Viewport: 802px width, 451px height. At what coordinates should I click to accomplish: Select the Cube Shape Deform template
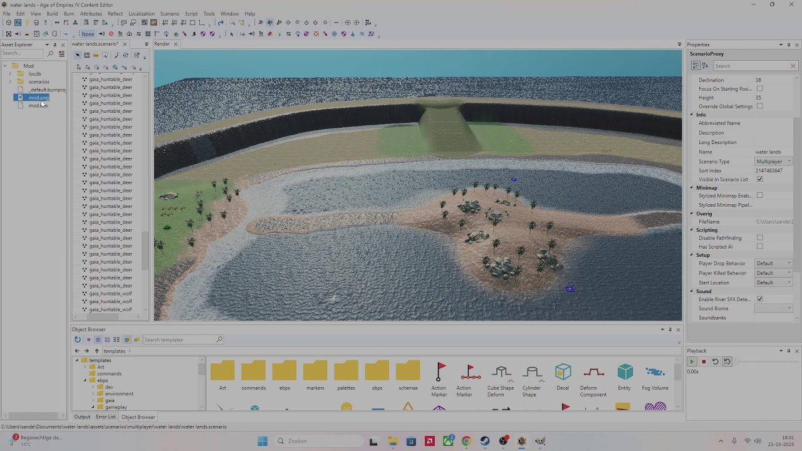click(x=500, y=379)
